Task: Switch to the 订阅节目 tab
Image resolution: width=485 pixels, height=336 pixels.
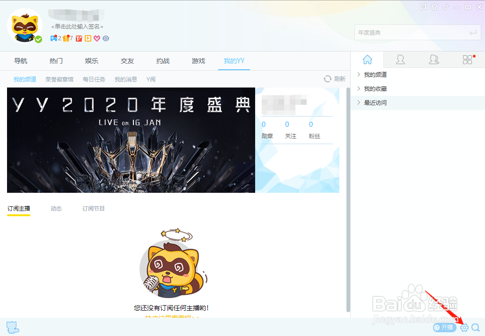Action: [94, 209]
